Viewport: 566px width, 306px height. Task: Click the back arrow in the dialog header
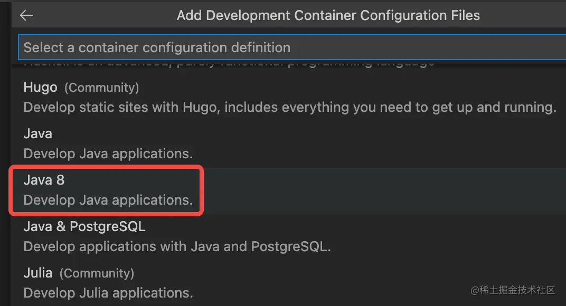point(26,15)
